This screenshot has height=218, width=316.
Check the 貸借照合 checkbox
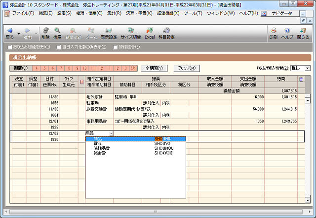(115, 47)
